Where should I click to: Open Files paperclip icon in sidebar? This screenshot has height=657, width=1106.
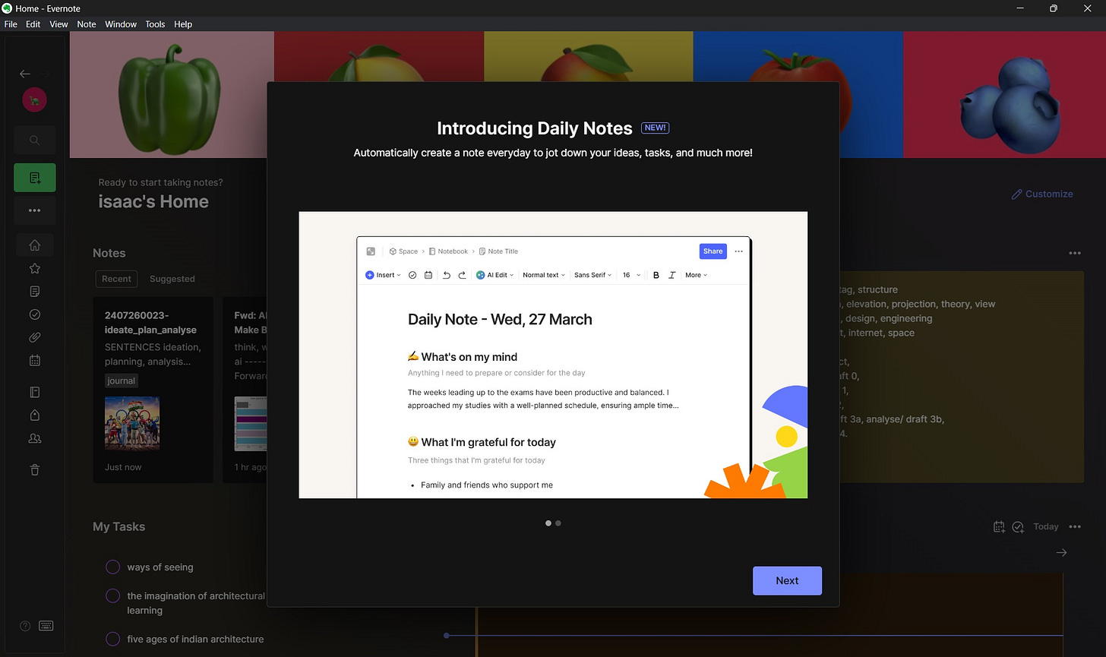coord(34,337)
